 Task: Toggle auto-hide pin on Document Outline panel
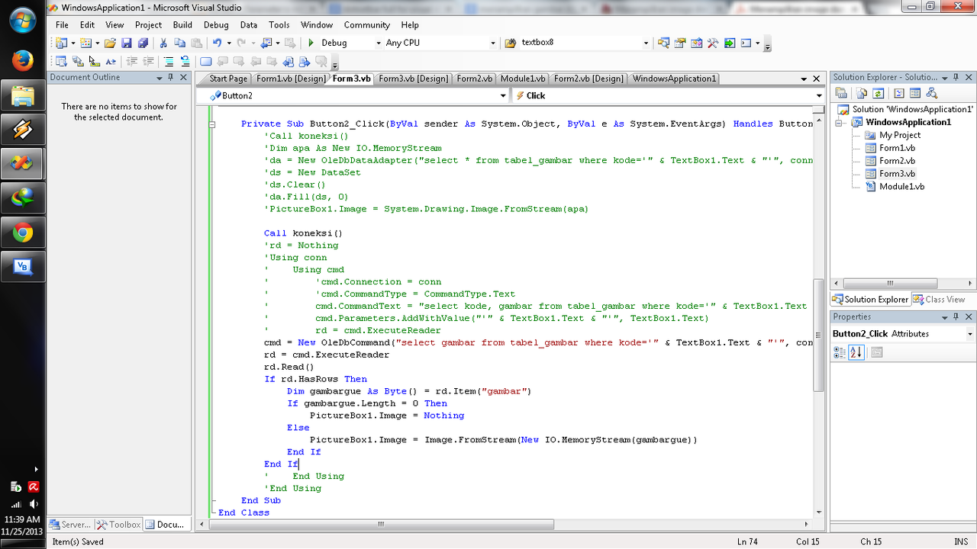tap(171, 78)
